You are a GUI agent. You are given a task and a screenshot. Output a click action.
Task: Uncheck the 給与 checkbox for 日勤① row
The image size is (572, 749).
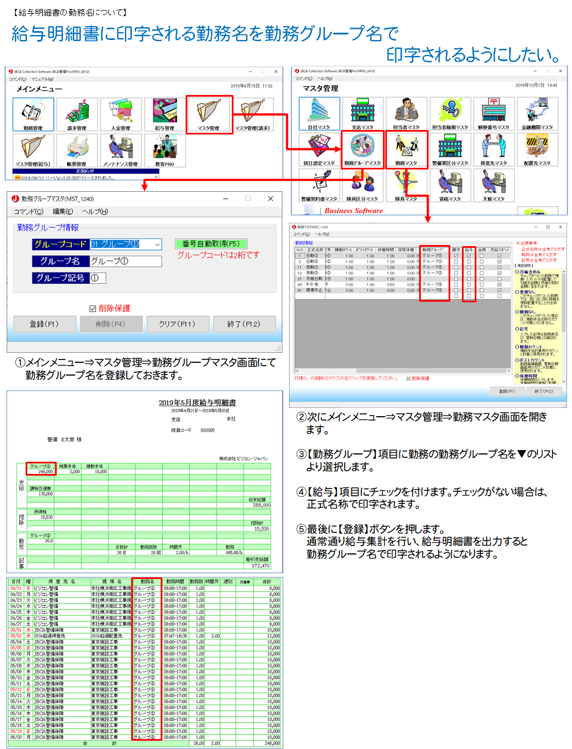click(469, 256)
